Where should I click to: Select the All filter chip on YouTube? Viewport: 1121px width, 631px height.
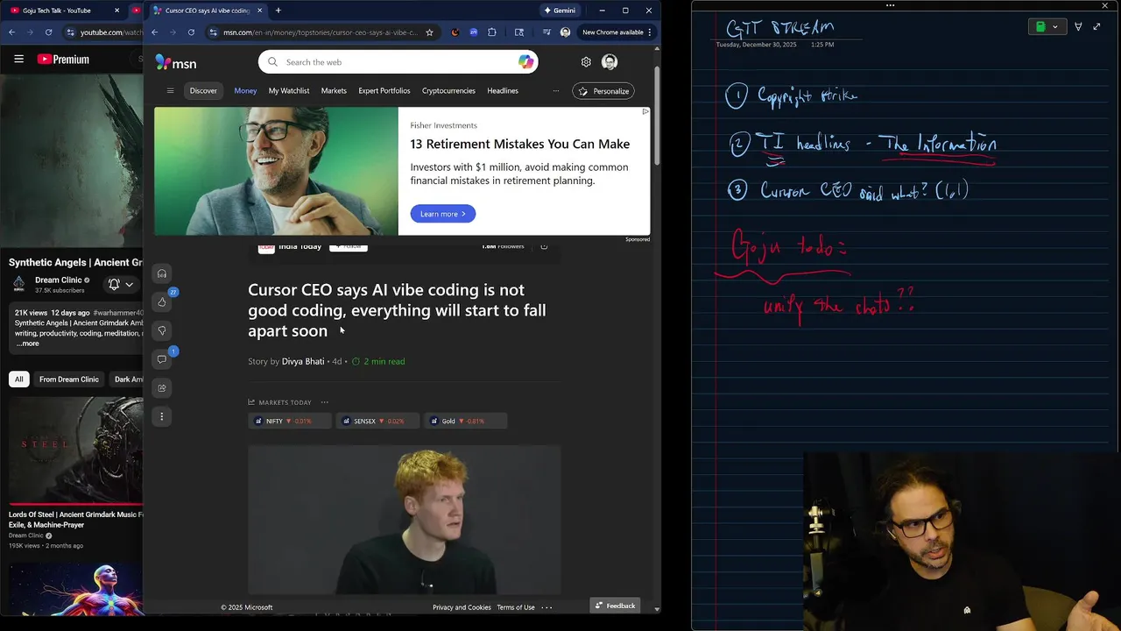click(18, 379)
